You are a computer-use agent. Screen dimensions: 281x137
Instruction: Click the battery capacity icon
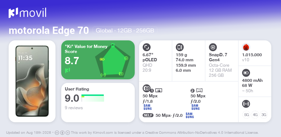click(x=246, y=73)
